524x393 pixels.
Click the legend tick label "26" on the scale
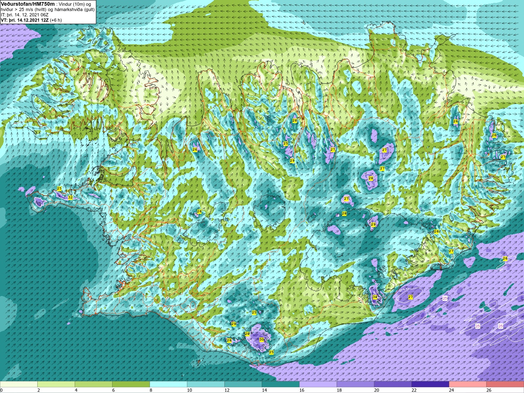click(489, 390)
